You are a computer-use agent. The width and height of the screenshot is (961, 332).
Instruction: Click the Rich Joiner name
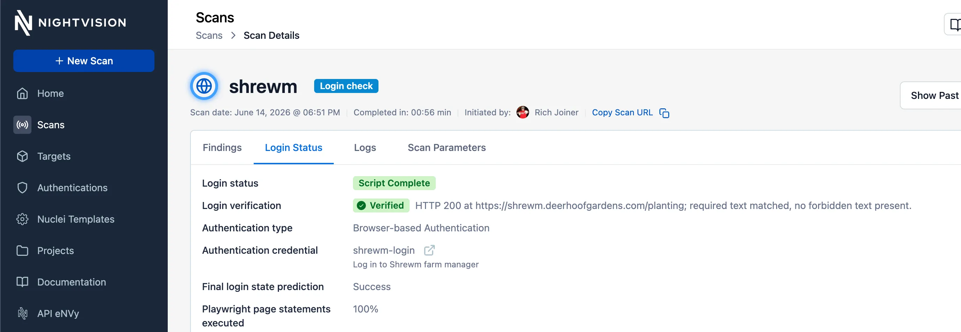click(x=556, y=112)
